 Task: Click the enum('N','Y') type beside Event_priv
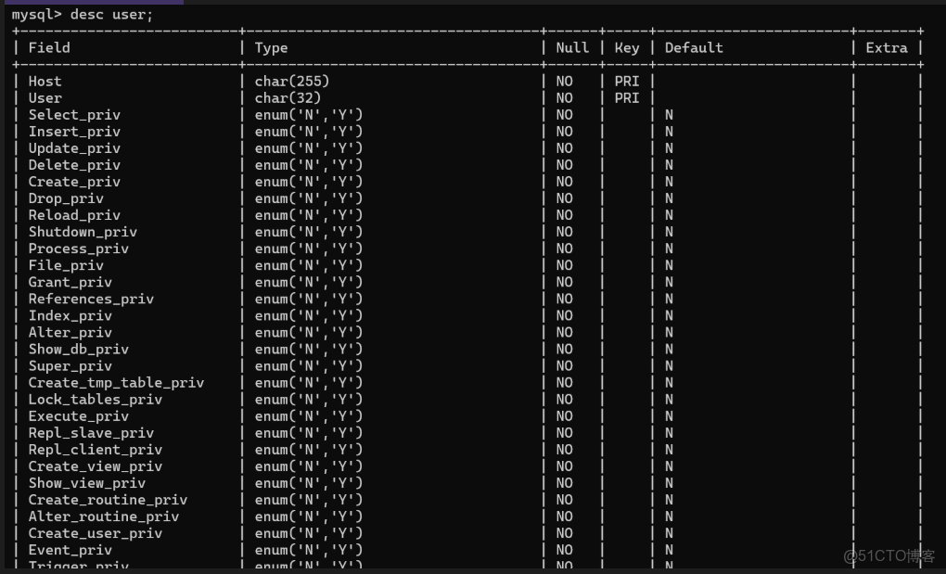306,550
